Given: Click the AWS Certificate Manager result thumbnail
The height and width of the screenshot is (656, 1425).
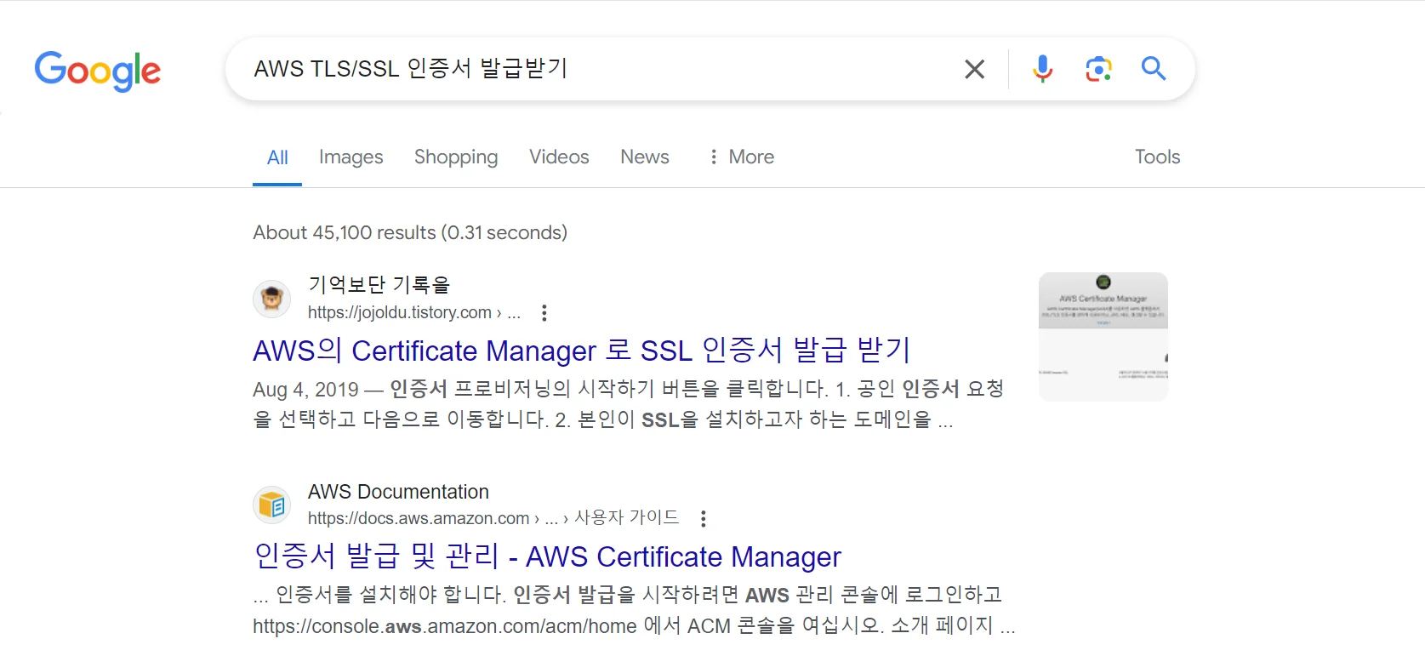Looking at the screenshot, I should (1103, 337).
